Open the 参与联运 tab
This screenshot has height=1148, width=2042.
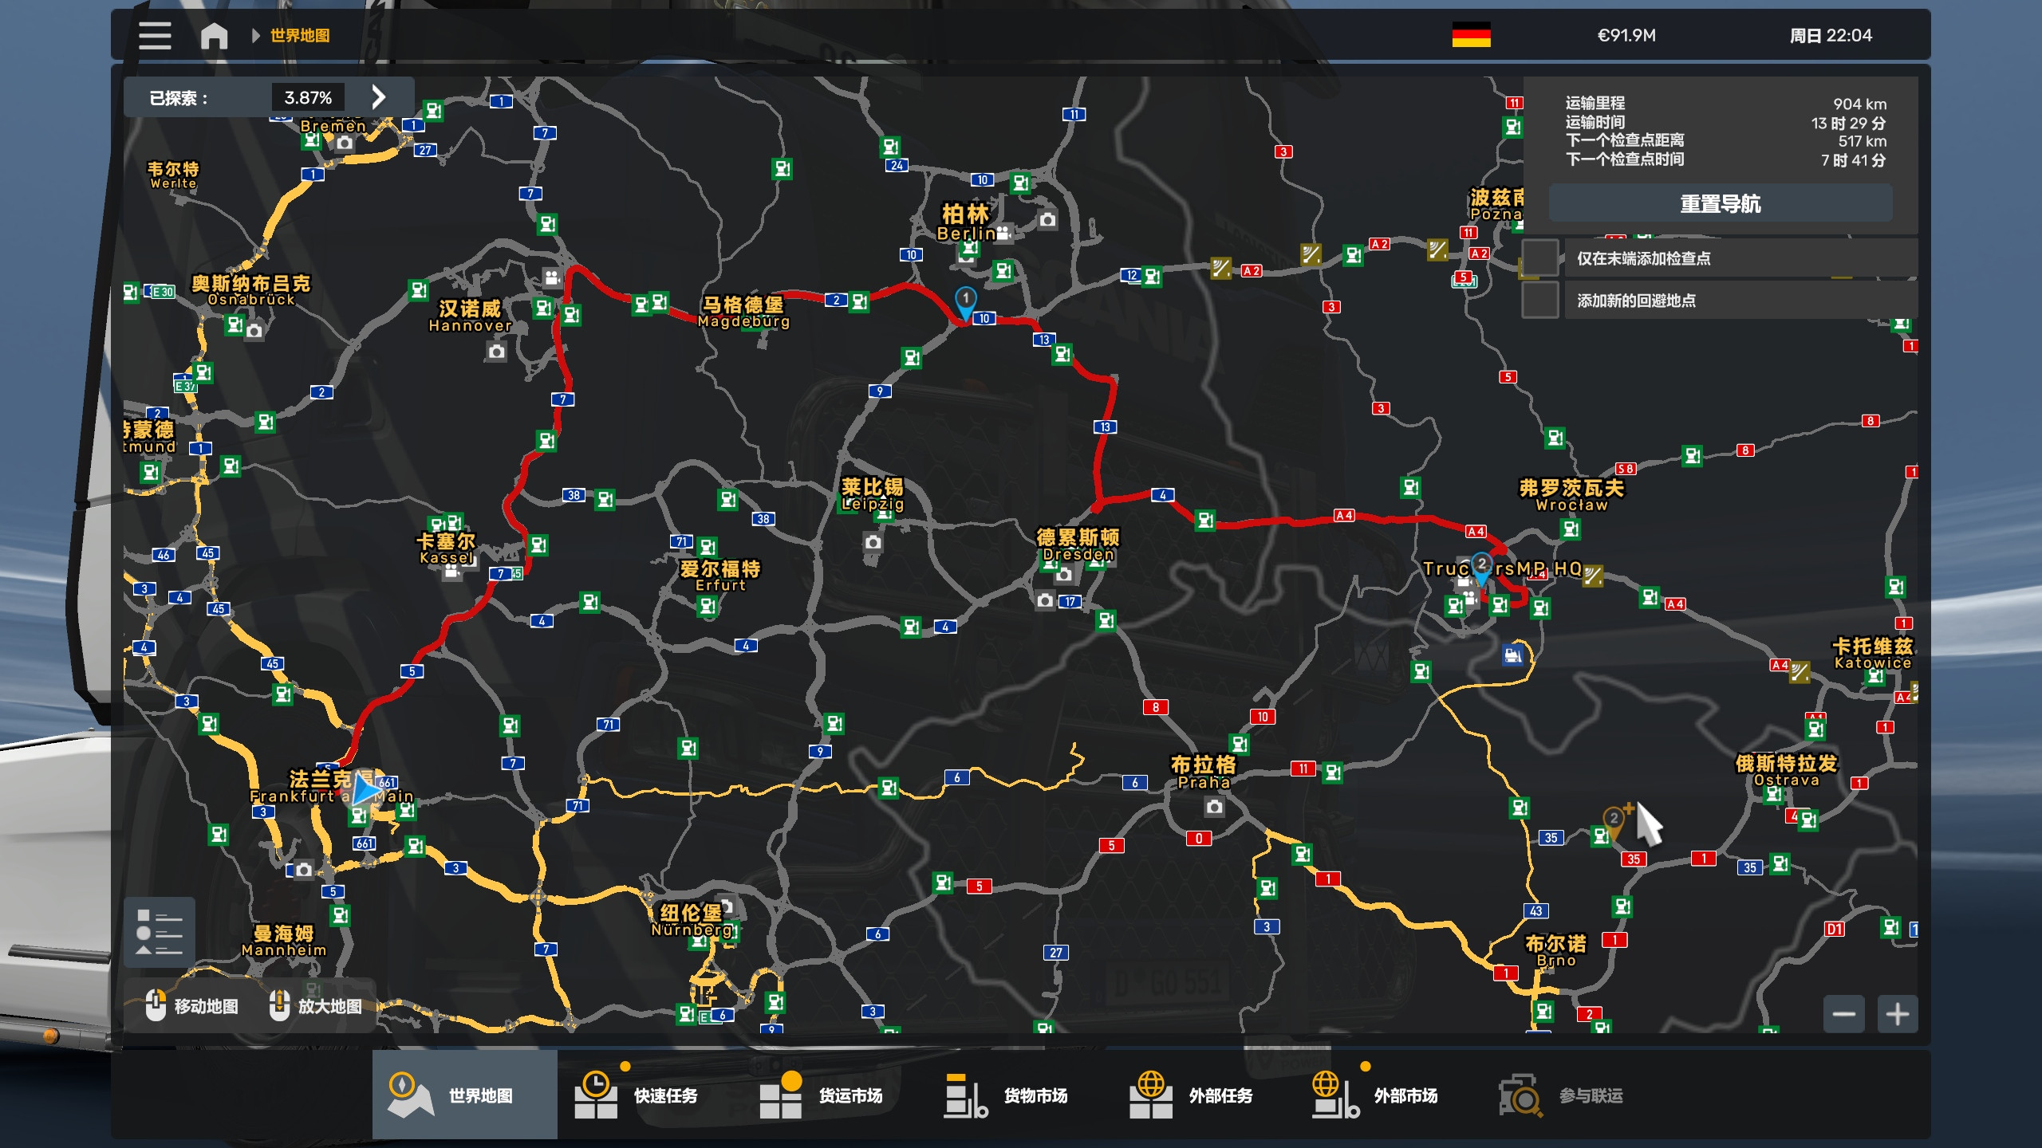click(x=1575, y=1095)
